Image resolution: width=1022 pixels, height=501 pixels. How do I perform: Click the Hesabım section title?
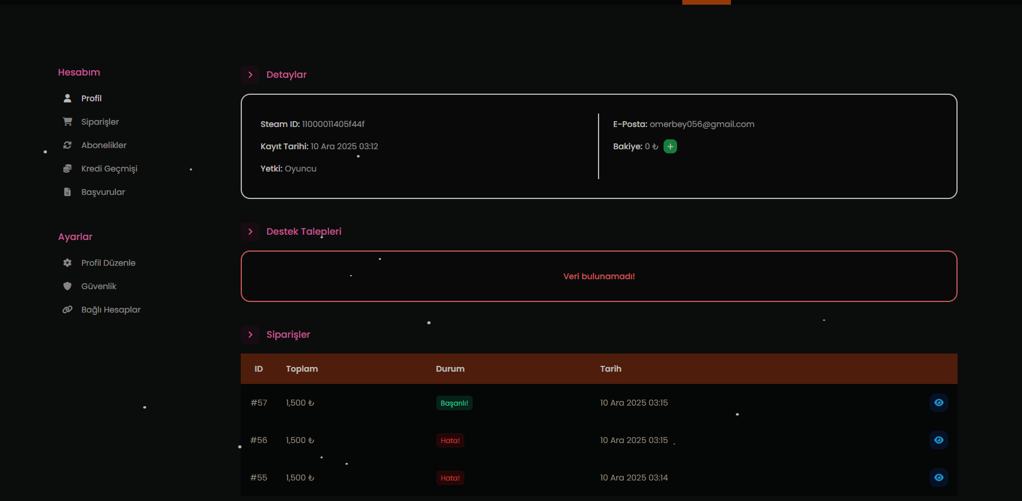tap(79, 73)
